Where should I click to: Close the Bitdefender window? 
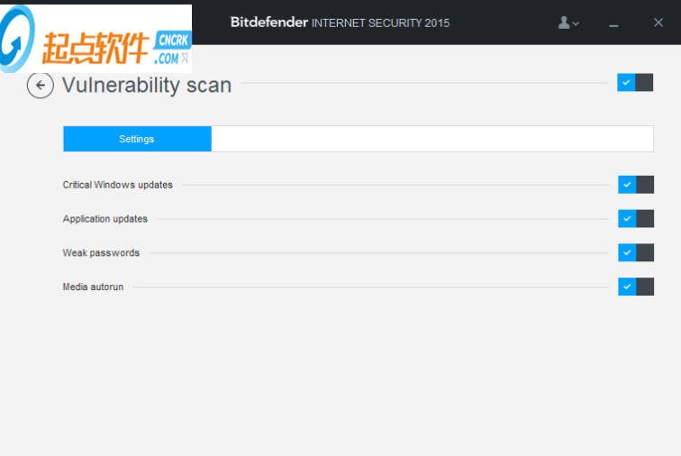[x=658, y=23]
